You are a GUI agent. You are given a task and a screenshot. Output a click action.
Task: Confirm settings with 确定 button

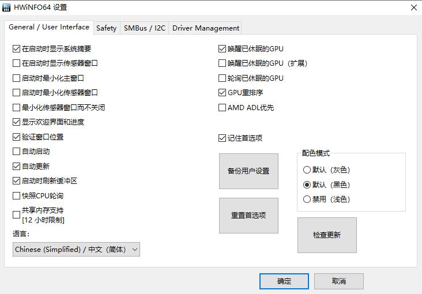point(284,281)
